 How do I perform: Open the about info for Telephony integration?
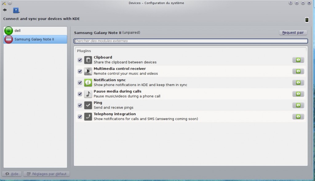coord(298,116)
